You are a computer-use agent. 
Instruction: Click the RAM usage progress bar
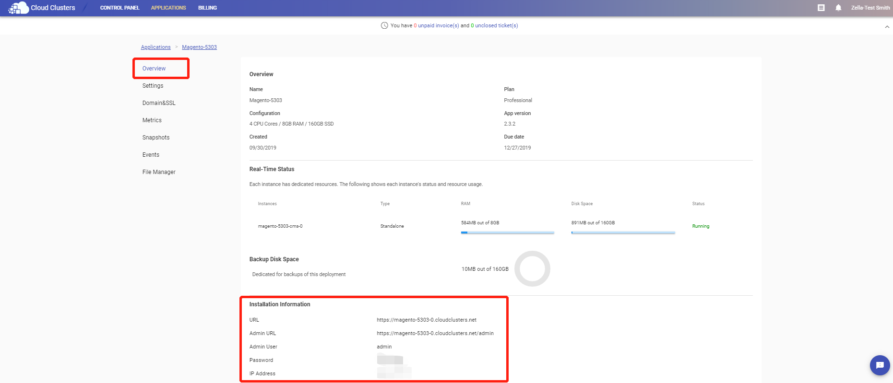click(507, 232)
